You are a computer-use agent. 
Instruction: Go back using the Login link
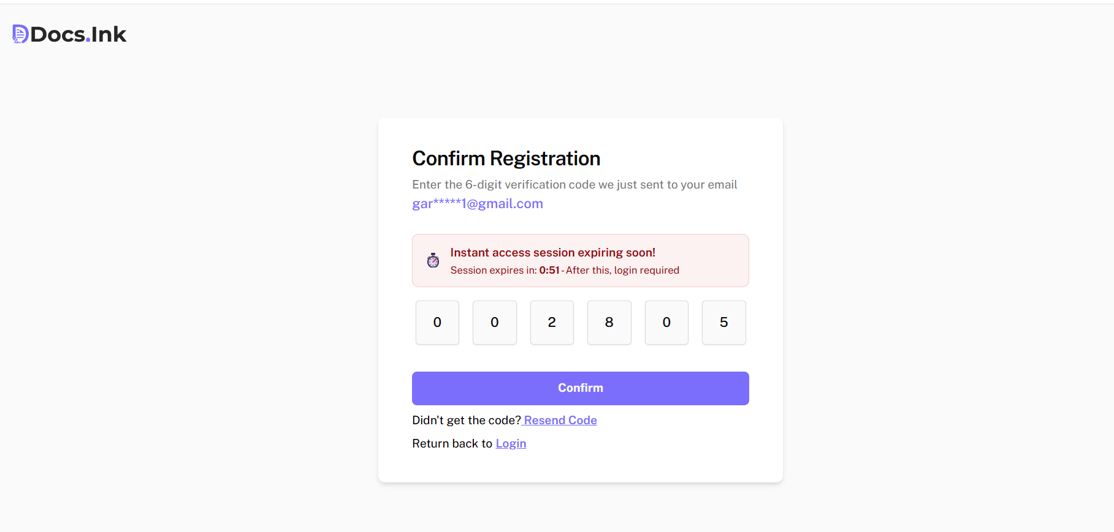tap(511, 444)
